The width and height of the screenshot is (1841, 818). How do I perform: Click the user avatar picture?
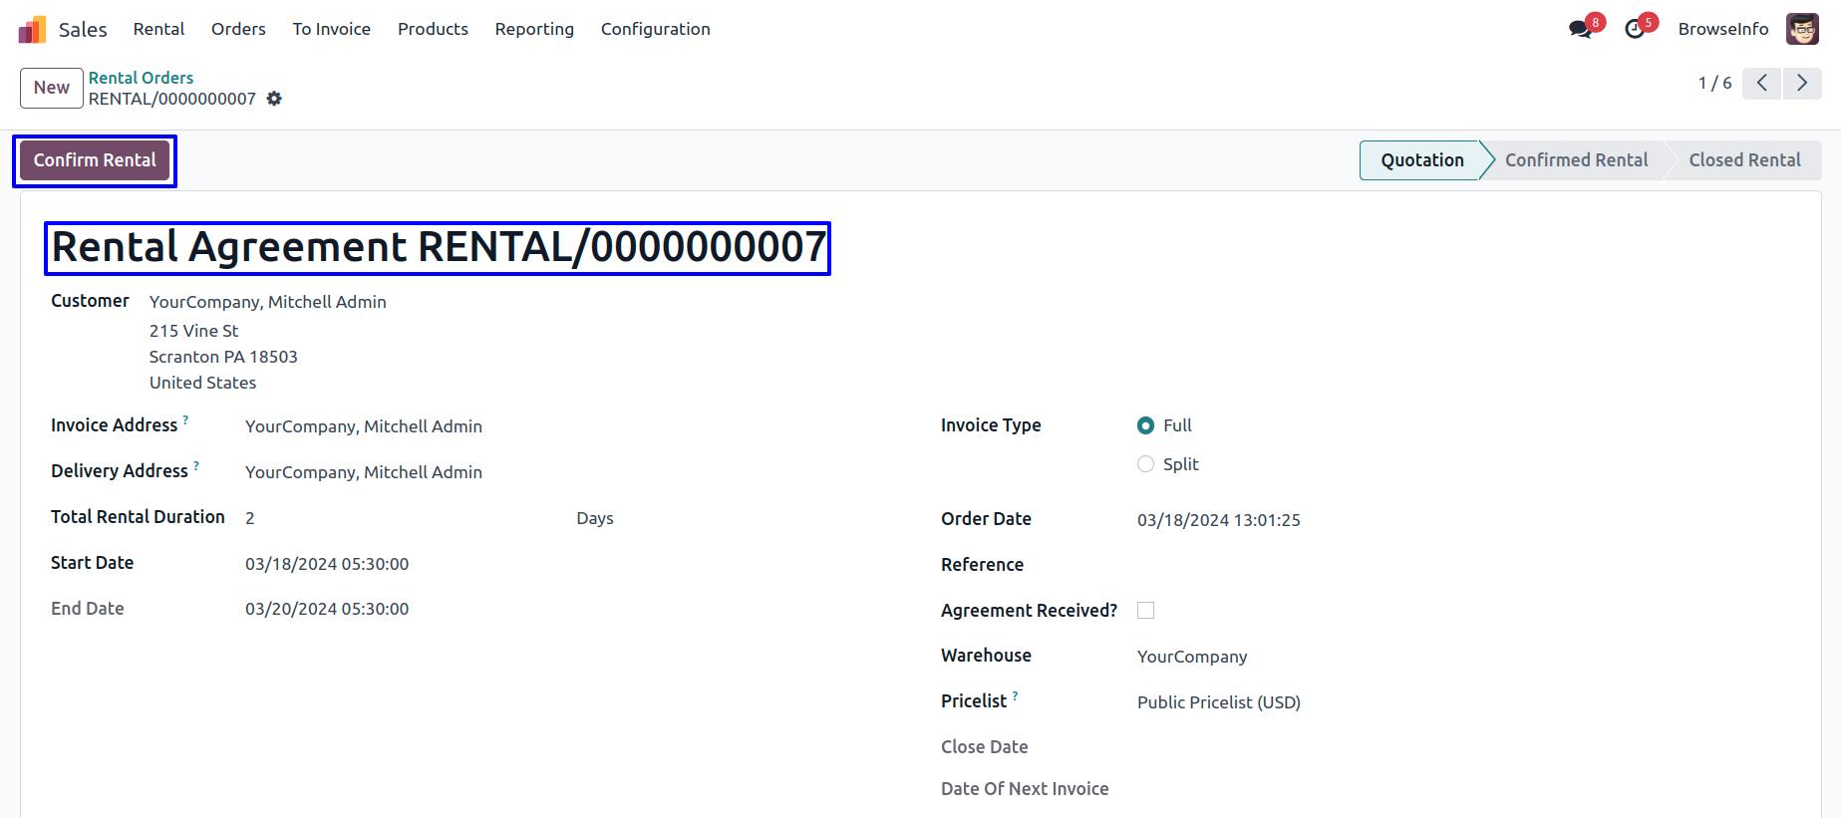[x=1802, y=29]
